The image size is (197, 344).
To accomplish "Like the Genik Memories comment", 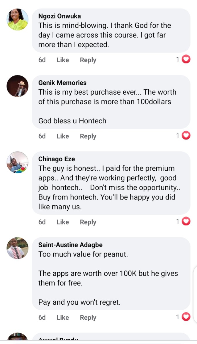I will 63,136.
